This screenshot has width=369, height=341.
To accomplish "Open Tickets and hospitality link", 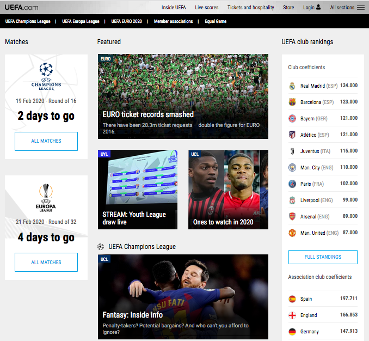I will pyautogui.click(x=251, y=8).
